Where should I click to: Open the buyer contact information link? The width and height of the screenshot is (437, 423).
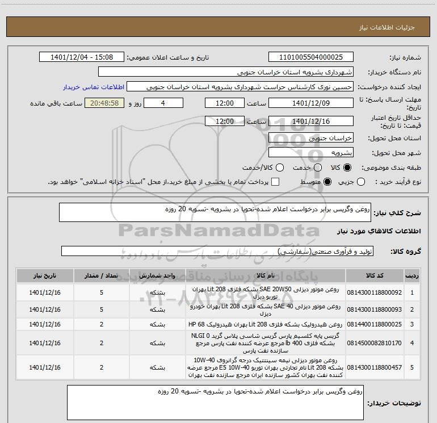click(x=94, y=87)
